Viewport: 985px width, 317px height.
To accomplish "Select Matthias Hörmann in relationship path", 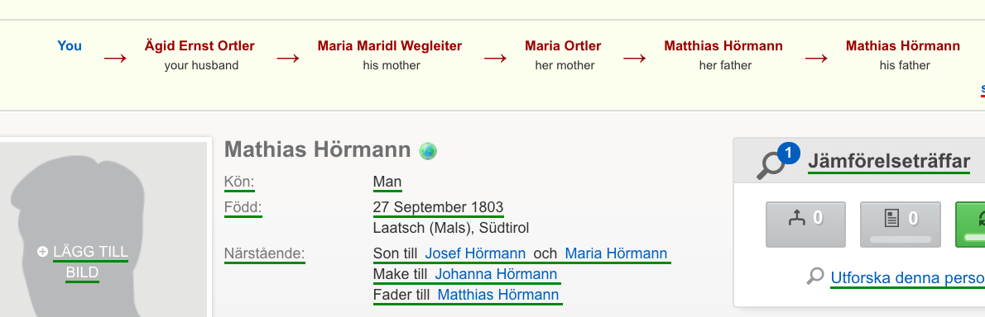I will (x=723, y=45).
